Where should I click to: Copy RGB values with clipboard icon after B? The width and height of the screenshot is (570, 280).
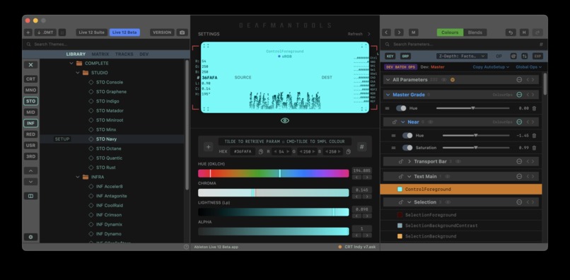click(x=348, y=151)
